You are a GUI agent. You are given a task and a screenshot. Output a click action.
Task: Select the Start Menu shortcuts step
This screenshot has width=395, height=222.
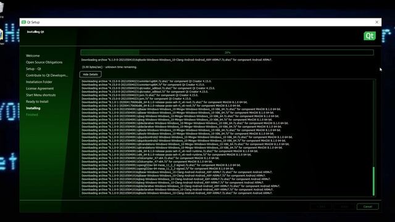(41, 95)
